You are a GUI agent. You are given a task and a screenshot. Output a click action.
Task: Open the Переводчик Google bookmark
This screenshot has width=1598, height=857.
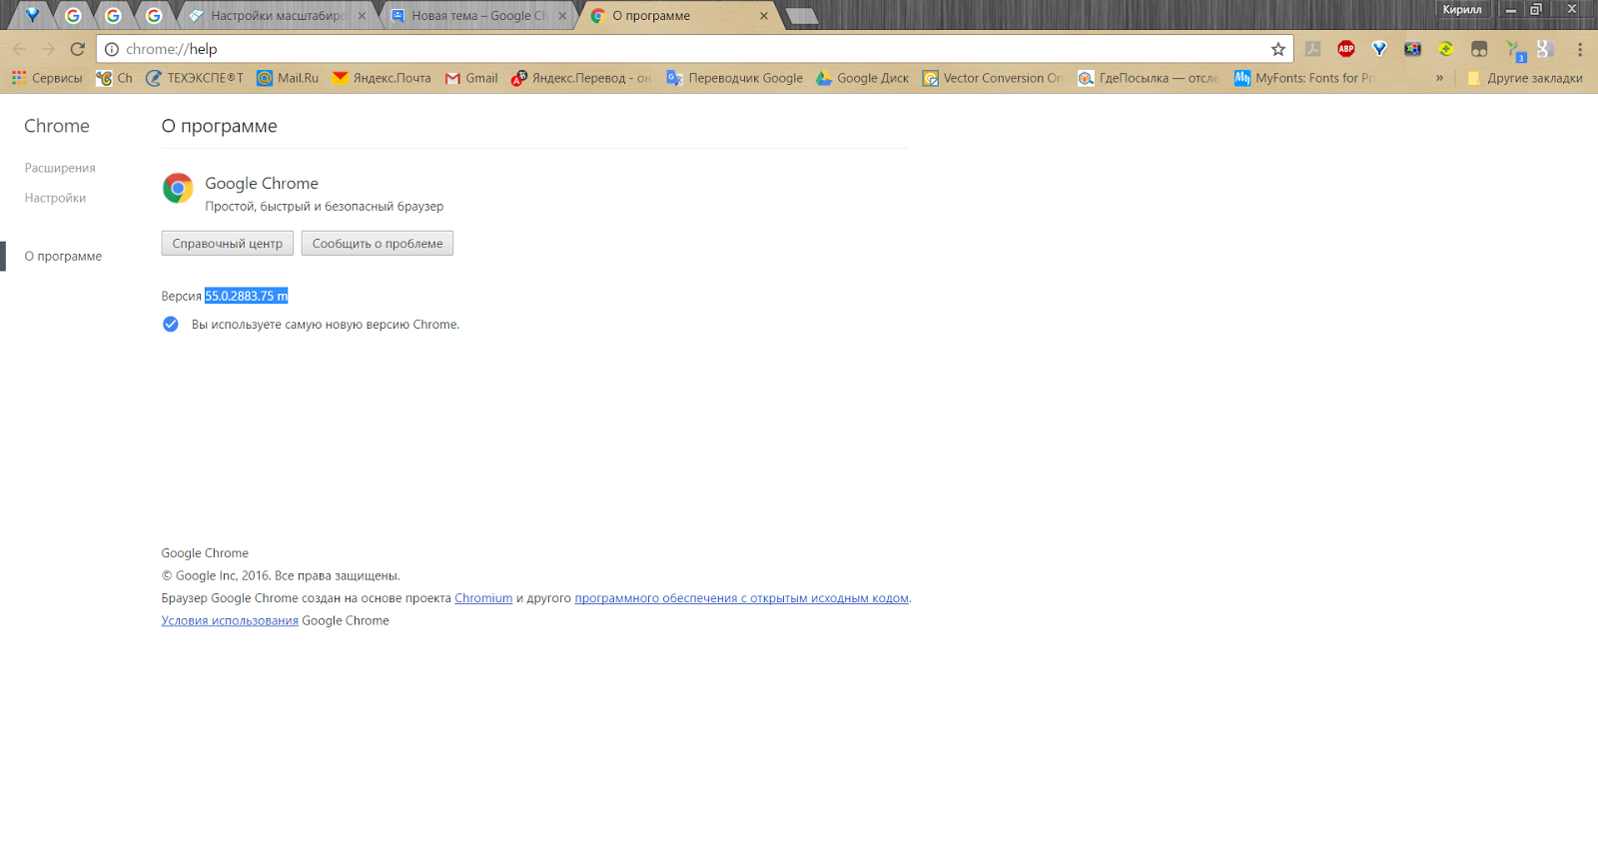pos(734,78)
